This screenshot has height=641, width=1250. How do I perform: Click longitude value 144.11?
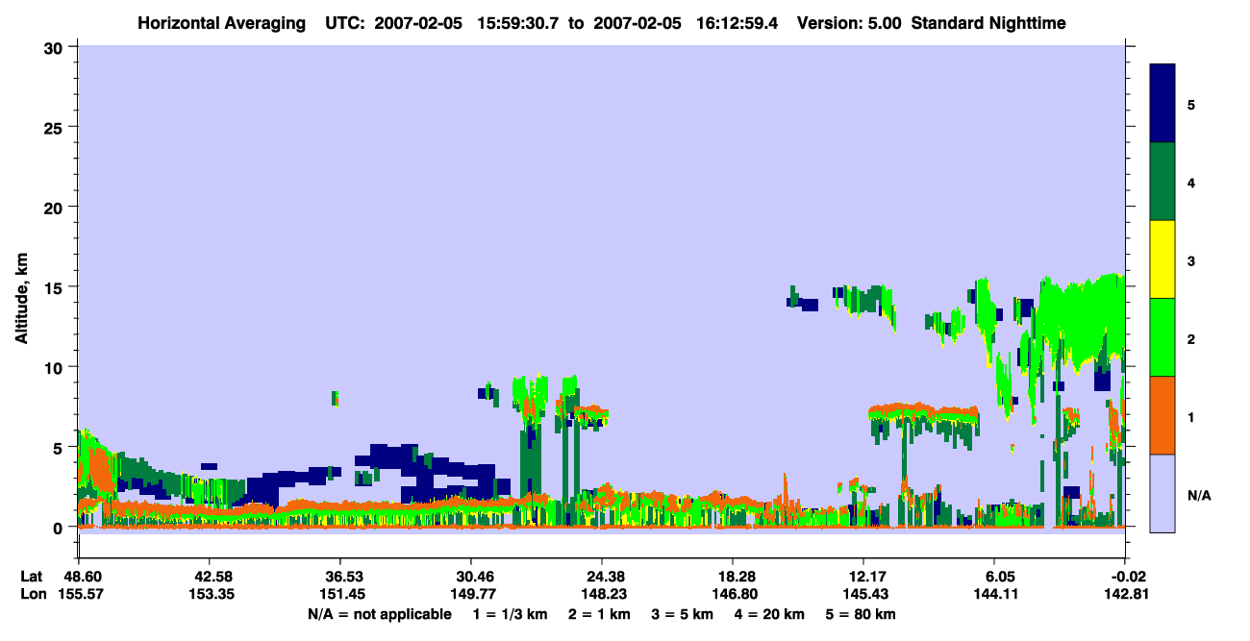pos(995,594)
